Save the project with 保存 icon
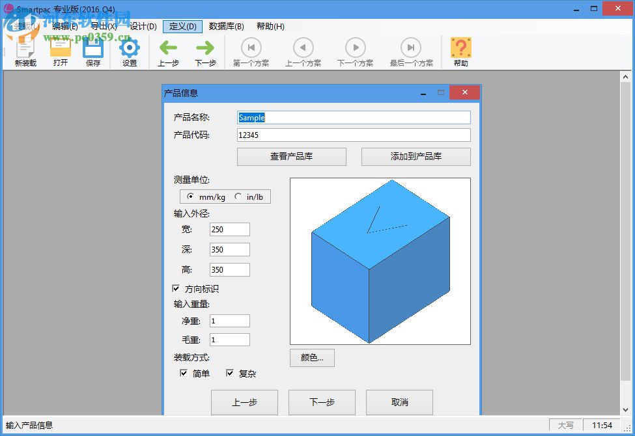This screenshot has height=436, width=635. click(94, 51)
